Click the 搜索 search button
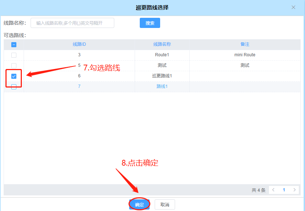 [x=150, y=23]
